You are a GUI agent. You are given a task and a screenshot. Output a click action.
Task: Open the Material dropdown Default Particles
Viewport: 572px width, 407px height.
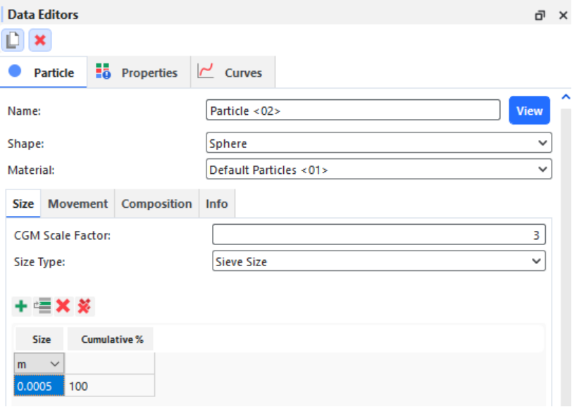pos(379,170)
